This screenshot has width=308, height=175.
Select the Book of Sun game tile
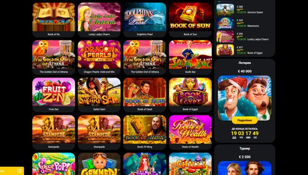190,20
